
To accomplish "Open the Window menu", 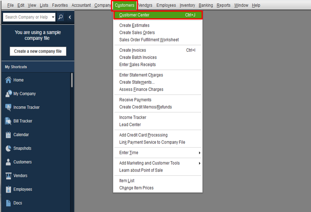I will point(241,5).
